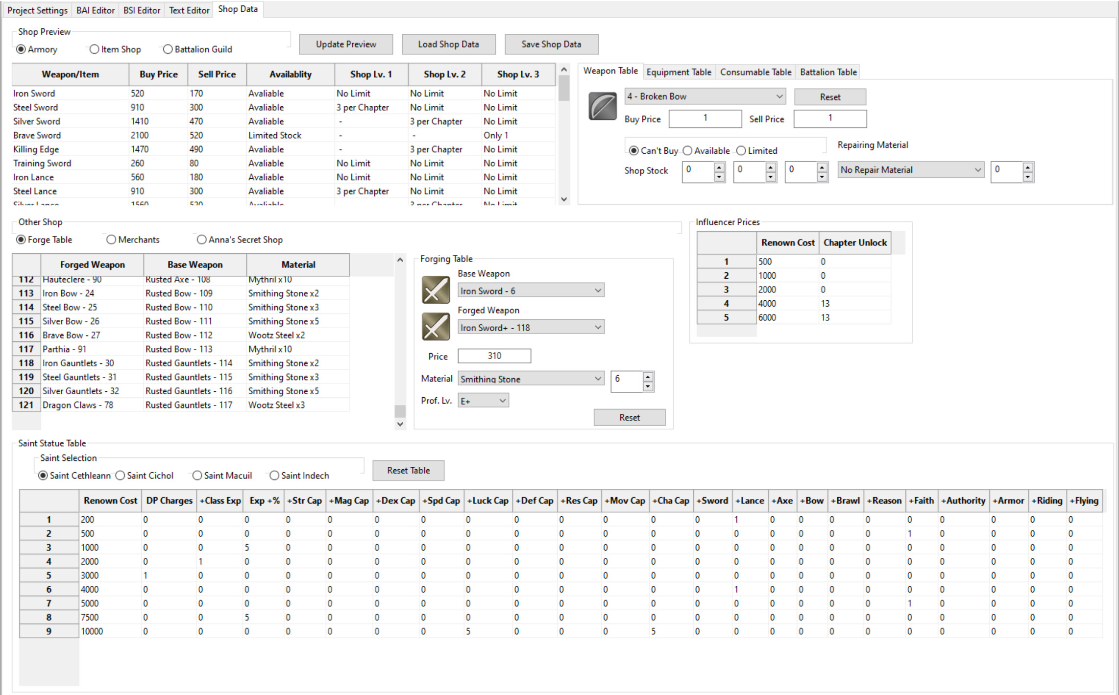Viewport: 1119px width, 695px height.
Task: Click the bow weapon icon in Weapon Table
Action: (602, 105)
